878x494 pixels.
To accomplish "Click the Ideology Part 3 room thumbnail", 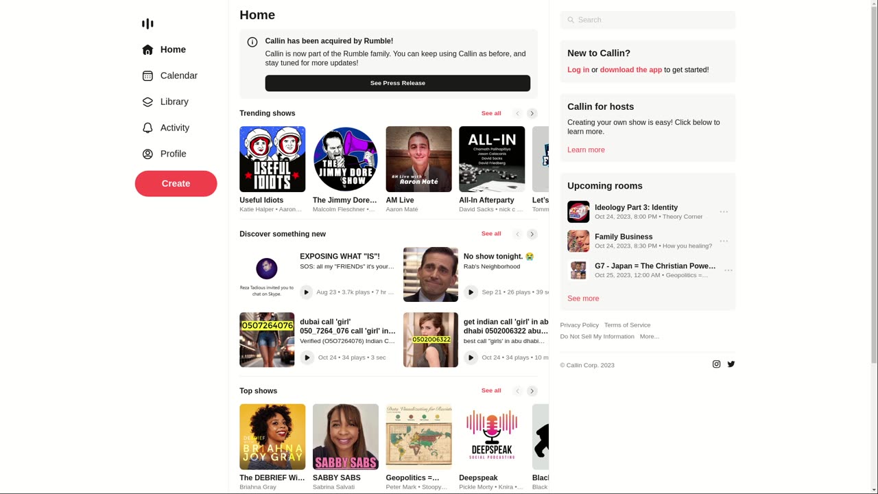I will point(578,212).
